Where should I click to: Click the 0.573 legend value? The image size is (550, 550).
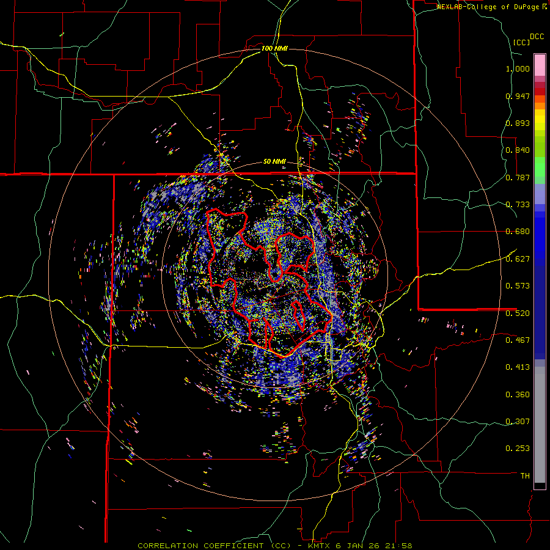click(x=518, y=286)
